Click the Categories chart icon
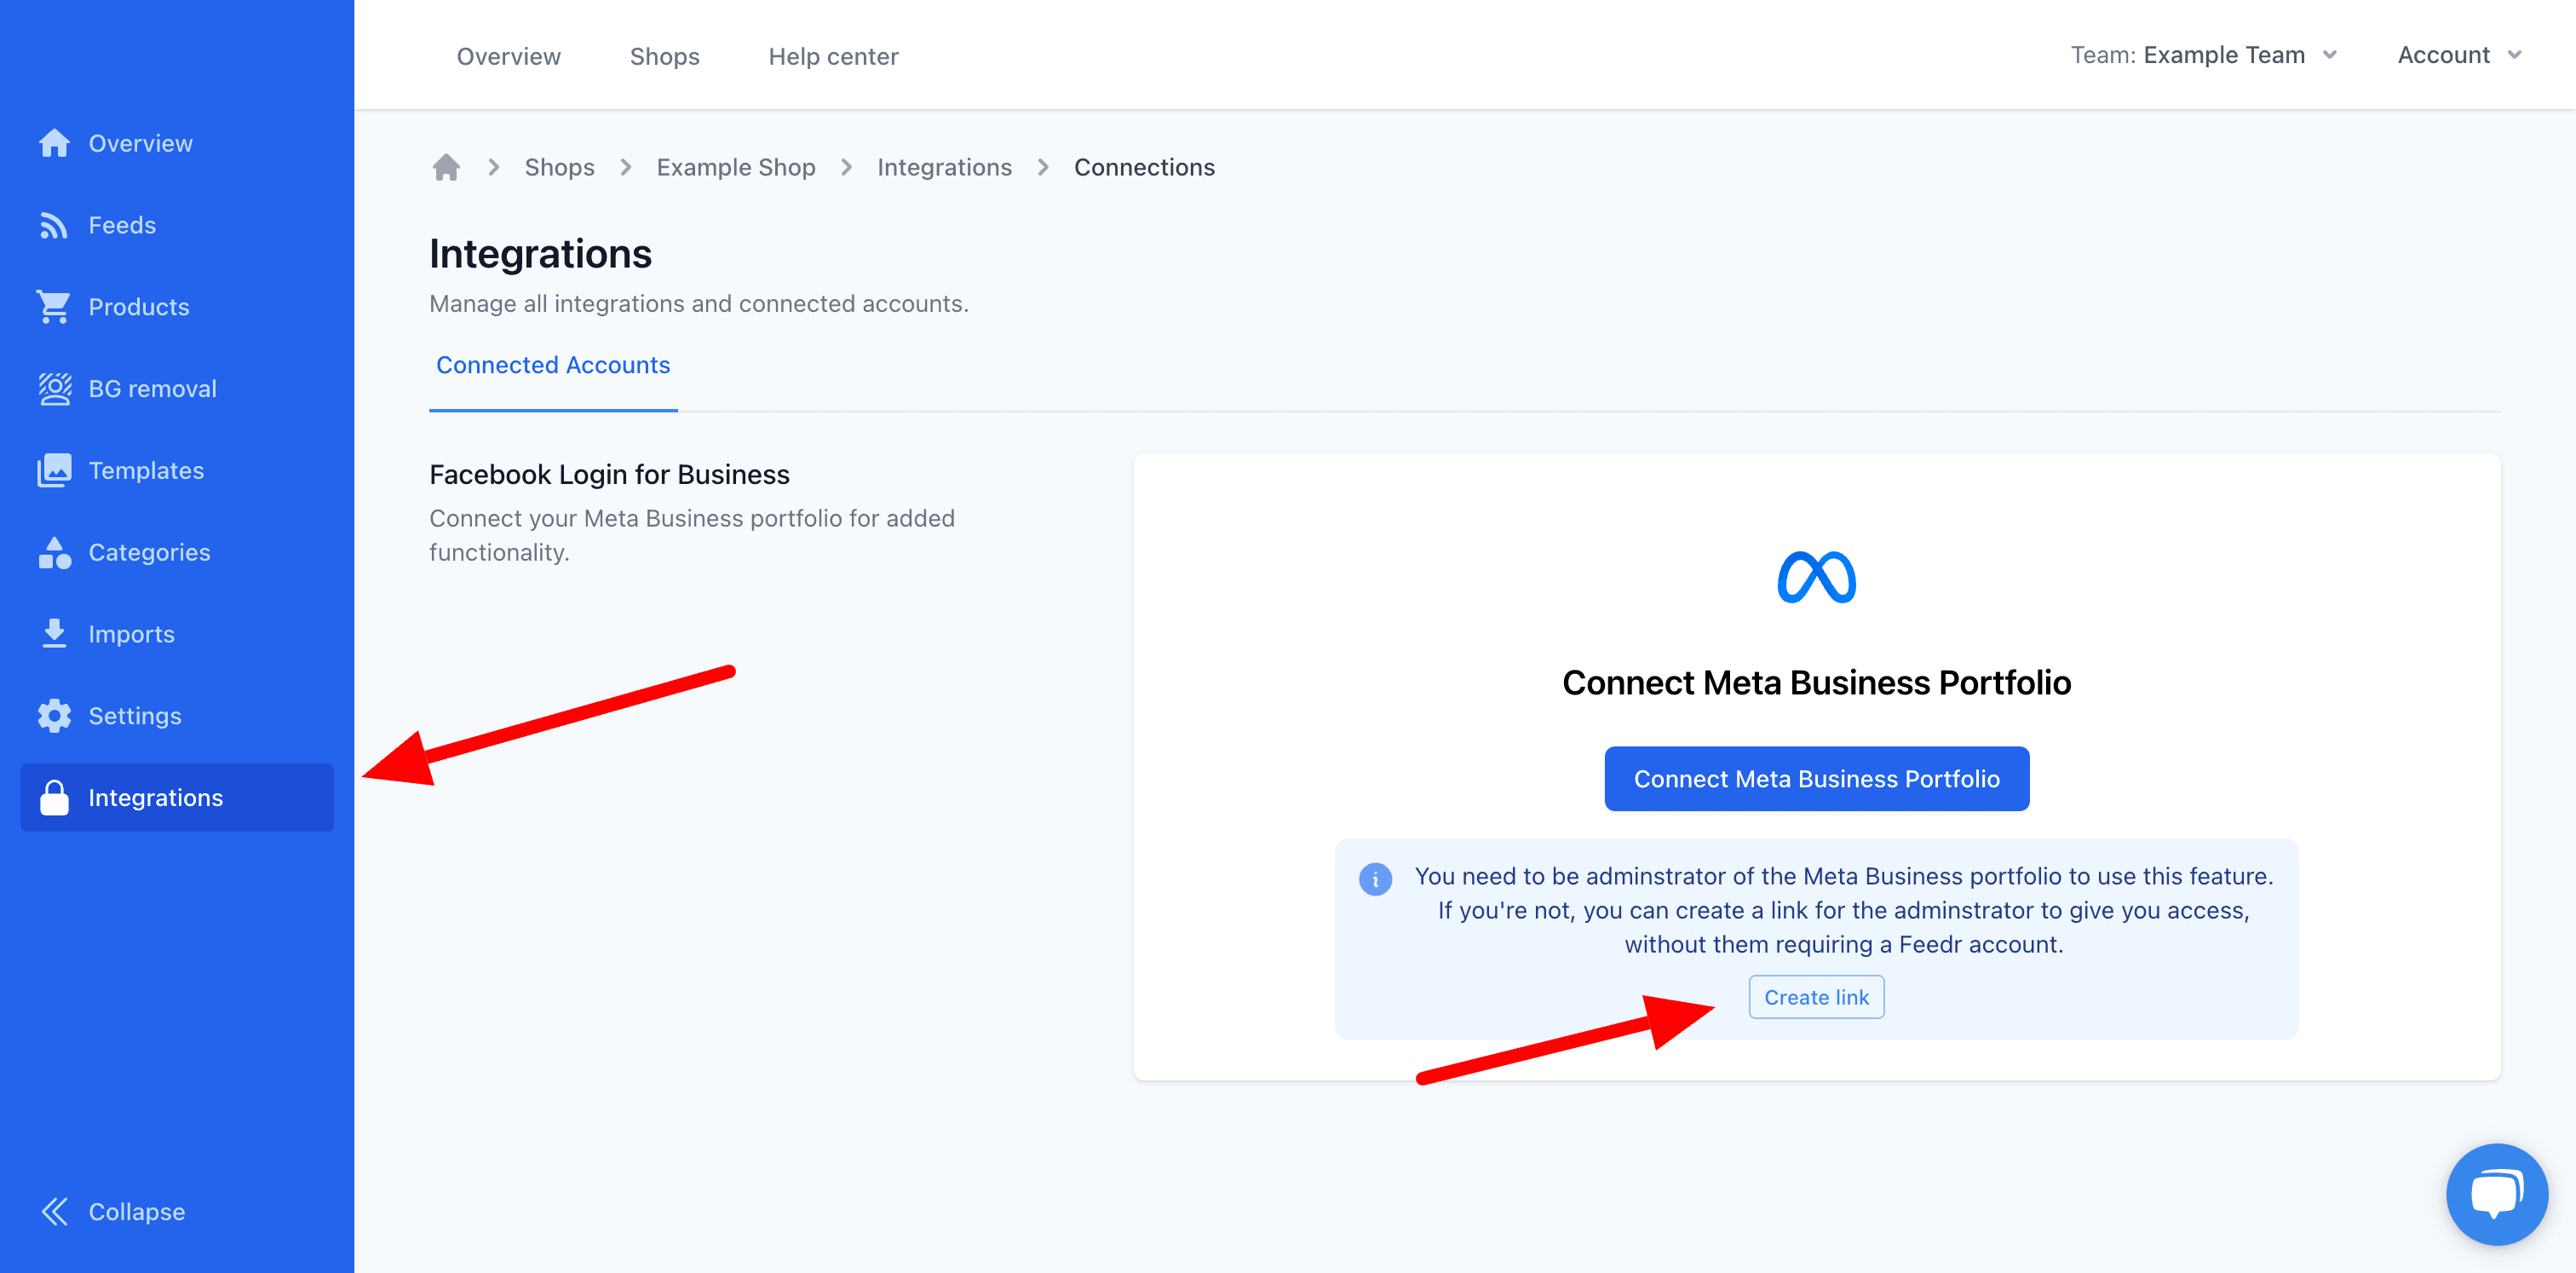The width and height of the screenshot is (2576, 1273). [54, 551]
